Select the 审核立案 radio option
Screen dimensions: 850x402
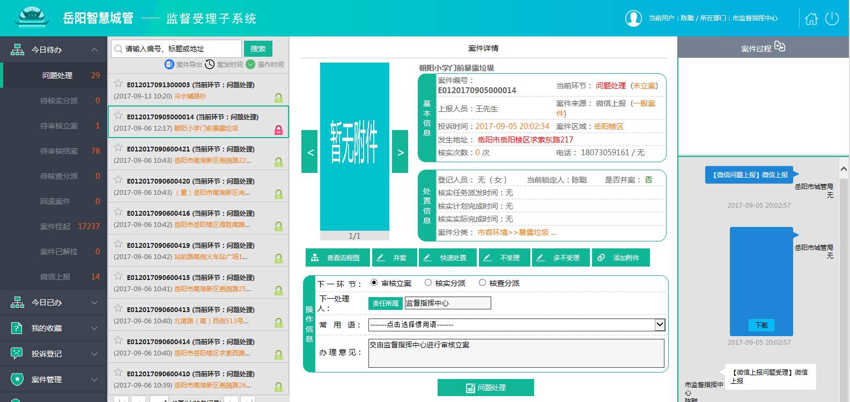coord(374,283)
